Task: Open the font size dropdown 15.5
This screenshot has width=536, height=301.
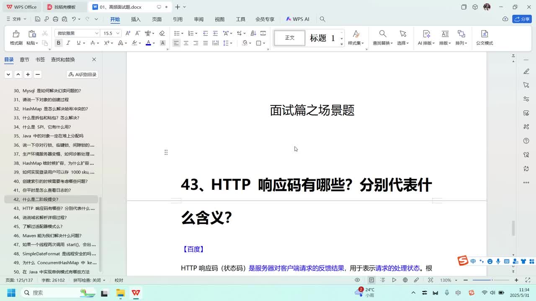Action: point(118,33)
